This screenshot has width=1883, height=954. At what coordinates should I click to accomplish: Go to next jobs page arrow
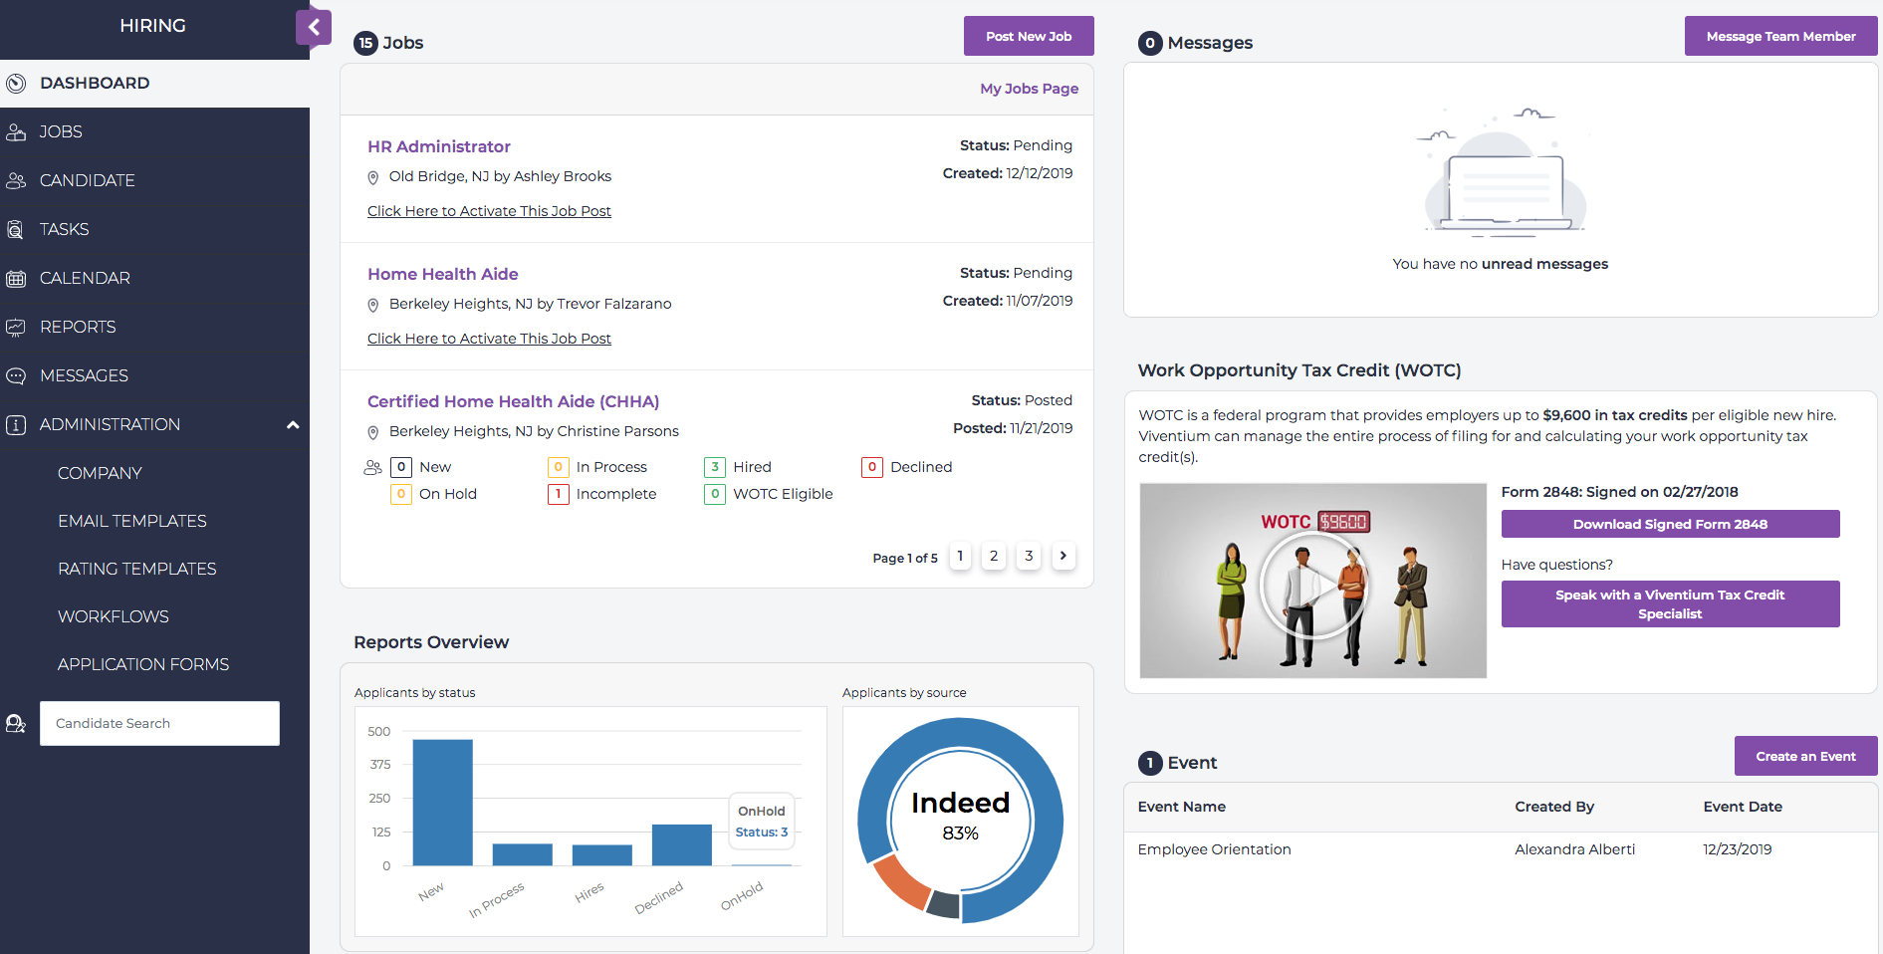tap(1063, 556)
